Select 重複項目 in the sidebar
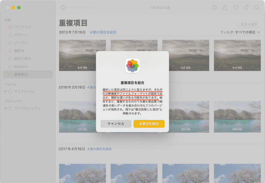This screenshot has height=183, width=265. click(x=28, y=75)
